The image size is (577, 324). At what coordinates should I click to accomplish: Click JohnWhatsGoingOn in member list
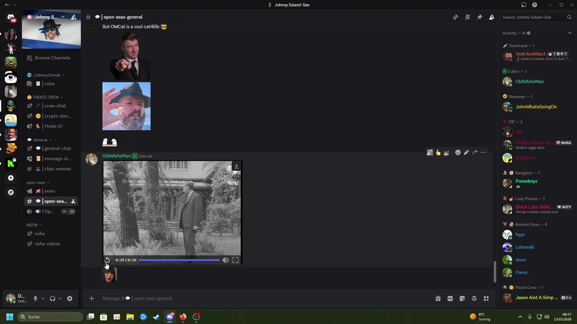[x=536, y=107]
